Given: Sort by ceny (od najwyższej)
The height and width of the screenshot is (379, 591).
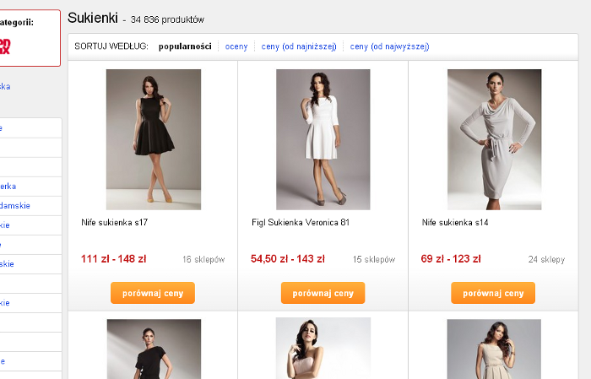Looking at the screenshot, I should tap(389, 46).
